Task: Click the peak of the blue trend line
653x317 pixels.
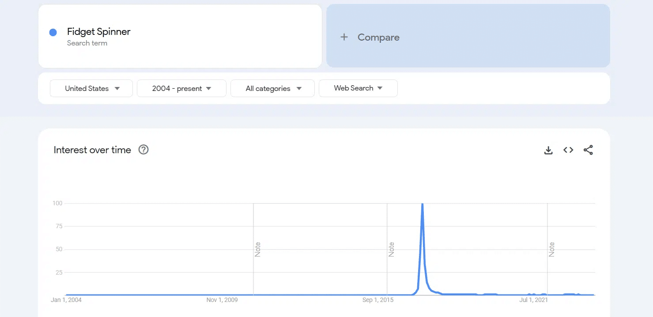Action: pyautogui.click(x=423, y=204)
